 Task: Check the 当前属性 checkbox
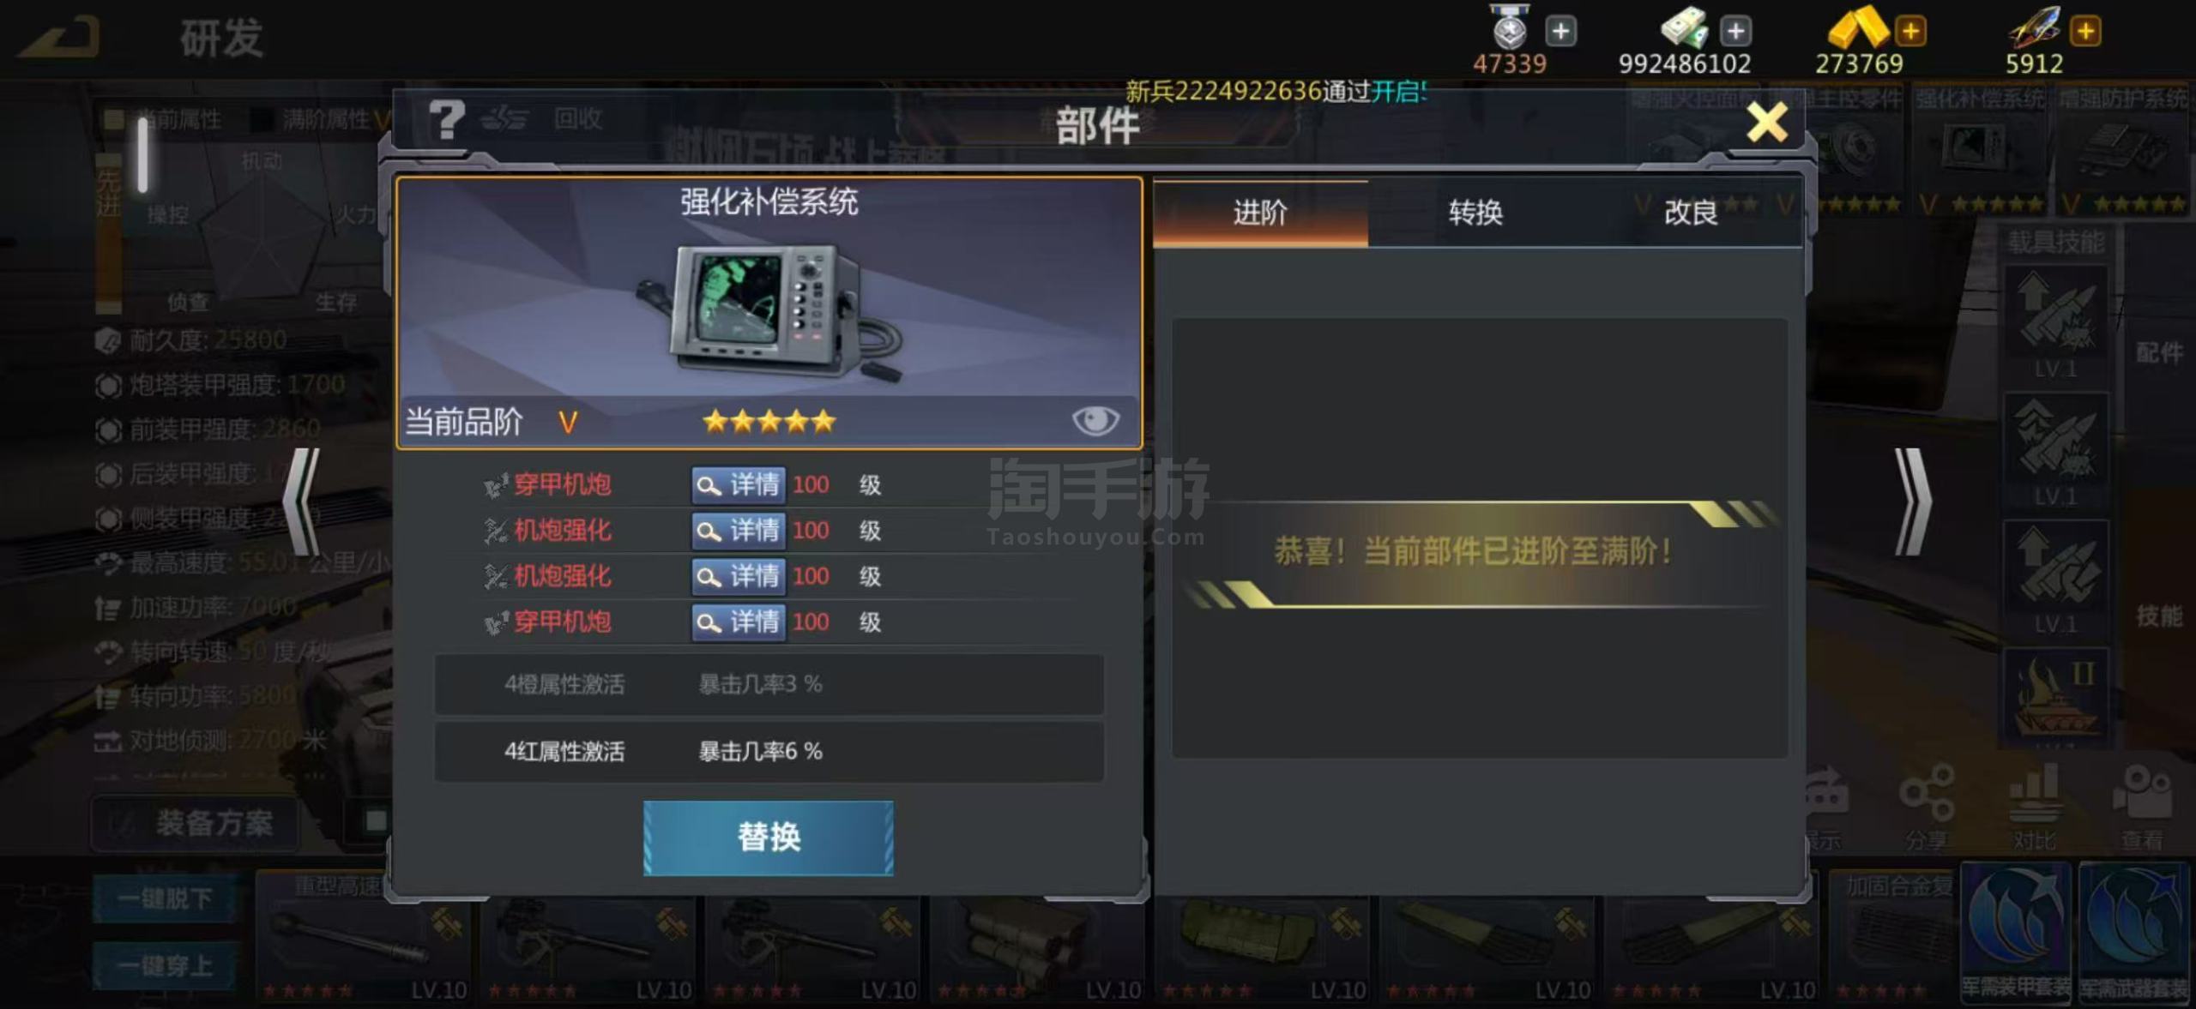click(113, 119)
